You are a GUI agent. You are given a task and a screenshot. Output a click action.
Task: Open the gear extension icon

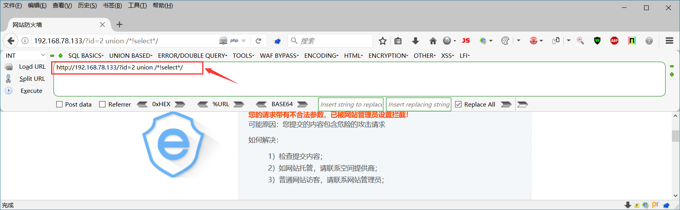(x=649, y=41)
